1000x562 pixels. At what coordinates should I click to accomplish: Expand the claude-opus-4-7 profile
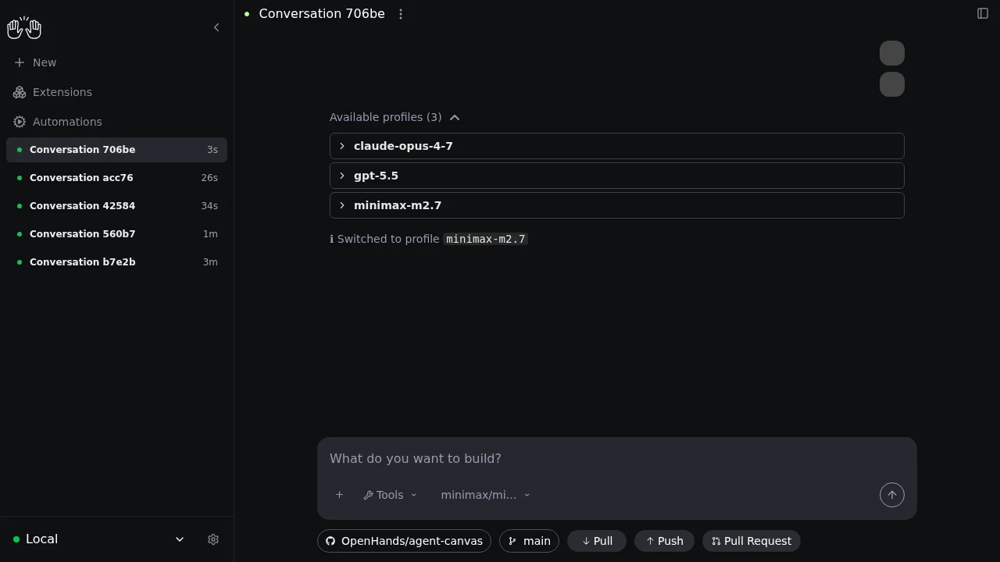tap(617, 146)
